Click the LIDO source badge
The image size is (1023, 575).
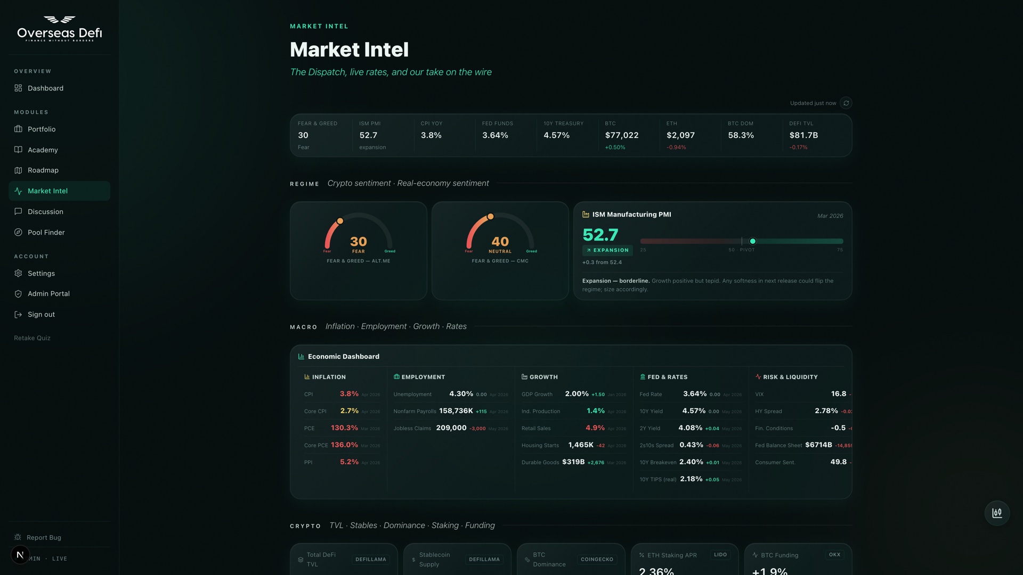click(720, 555)
